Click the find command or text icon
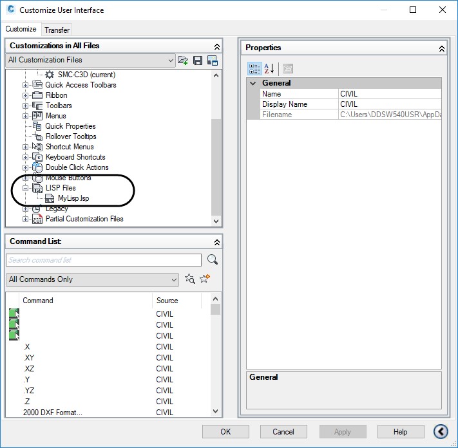Viewport: 458px width, 448px height. pos(190,279)
